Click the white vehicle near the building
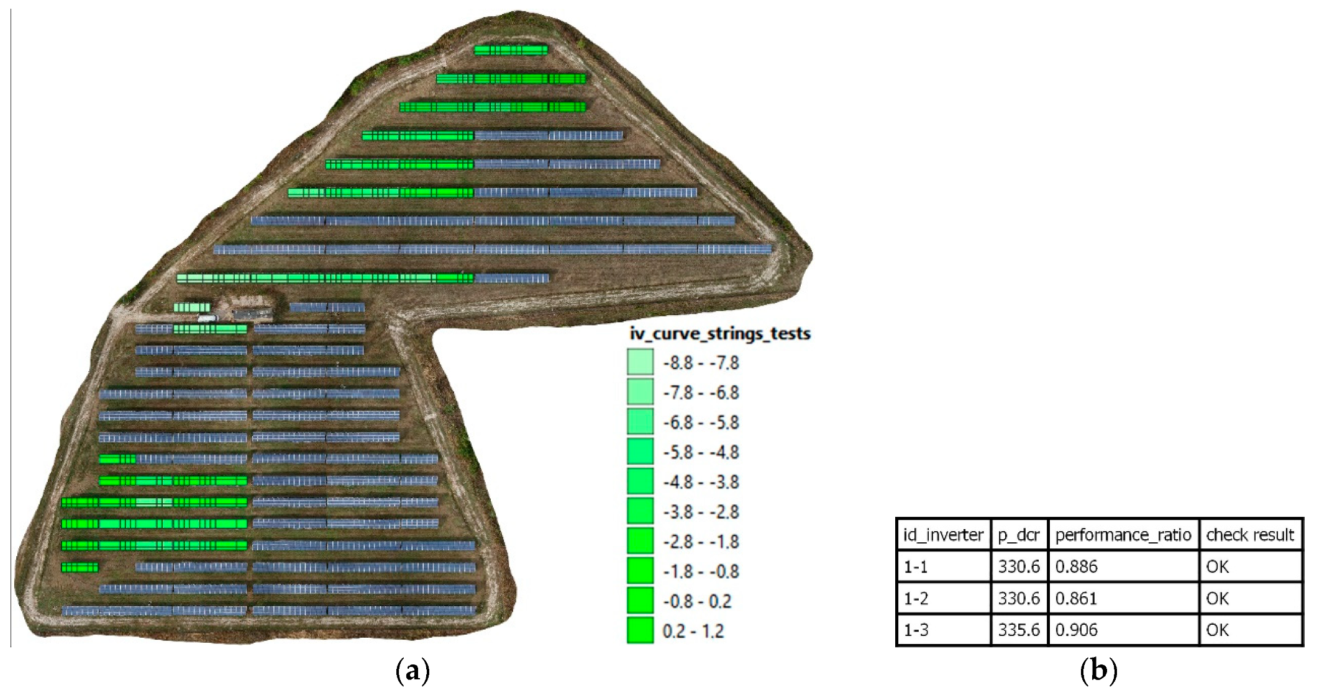The image size is (1322, 693). pos(207,319)
